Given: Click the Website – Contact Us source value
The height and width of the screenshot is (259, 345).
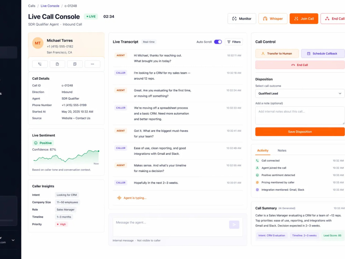Looking at the screenshot, I should 76,118.
